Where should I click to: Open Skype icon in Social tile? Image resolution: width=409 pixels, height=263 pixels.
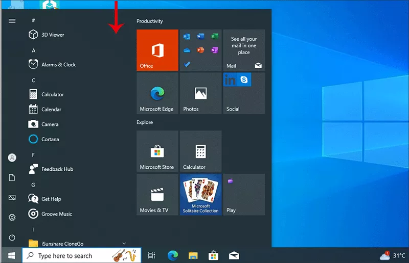244,80
